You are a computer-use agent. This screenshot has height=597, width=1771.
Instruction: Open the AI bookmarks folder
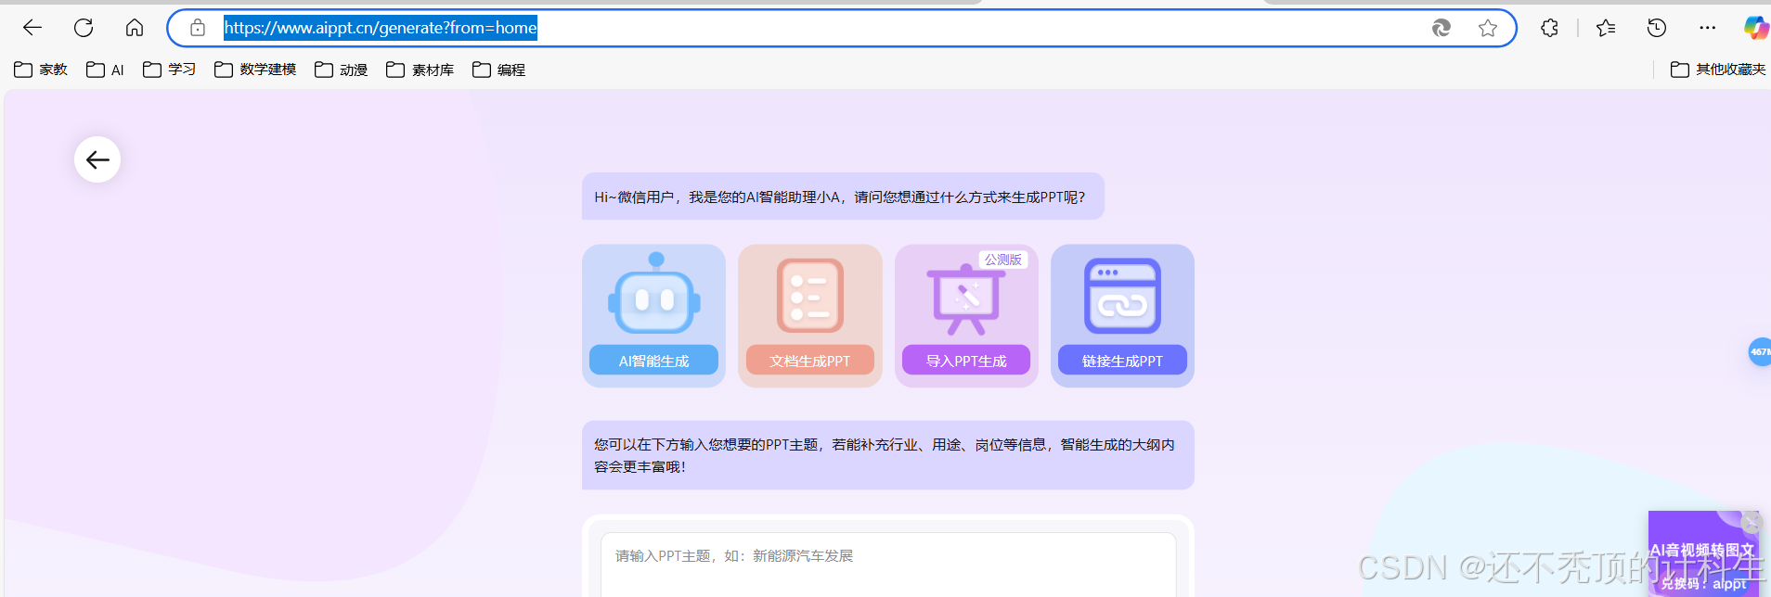[x=105, y=70]
